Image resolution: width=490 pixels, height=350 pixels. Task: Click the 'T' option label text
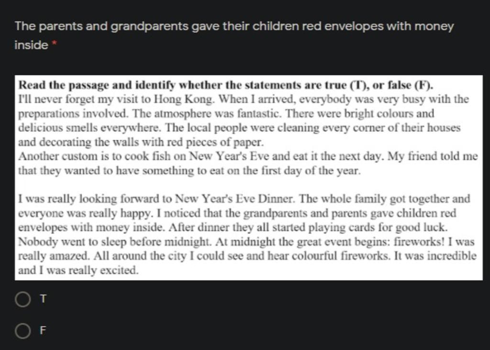click(44, 299)
